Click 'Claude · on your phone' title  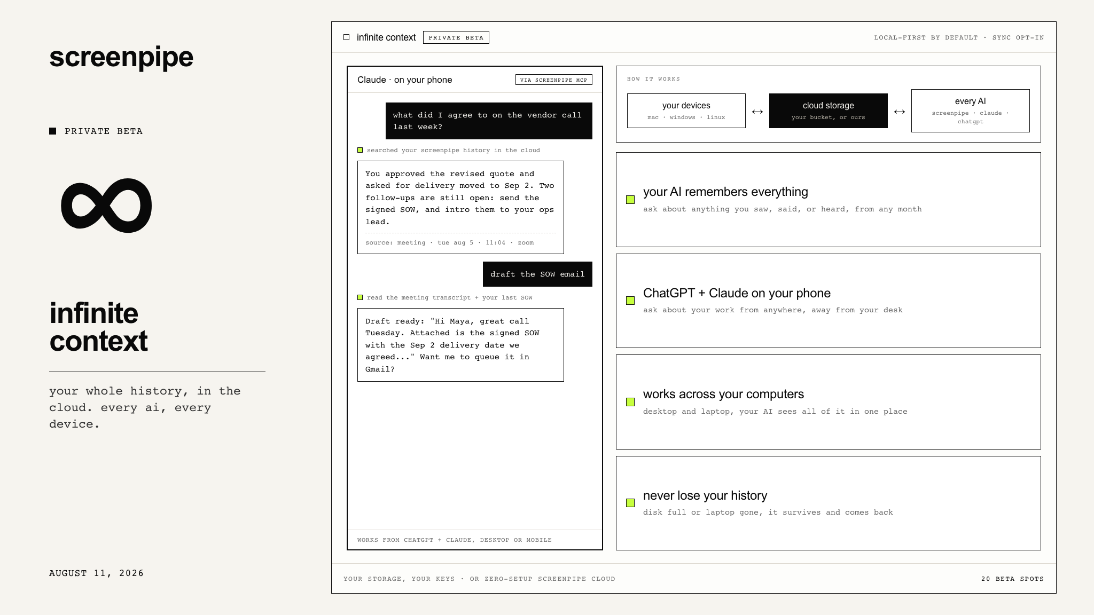click(x=405, y=80)
